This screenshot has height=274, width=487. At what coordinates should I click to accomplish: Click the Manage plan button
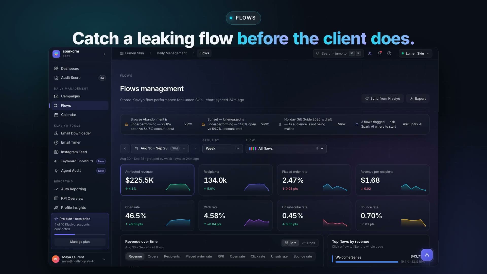[80, 242]
